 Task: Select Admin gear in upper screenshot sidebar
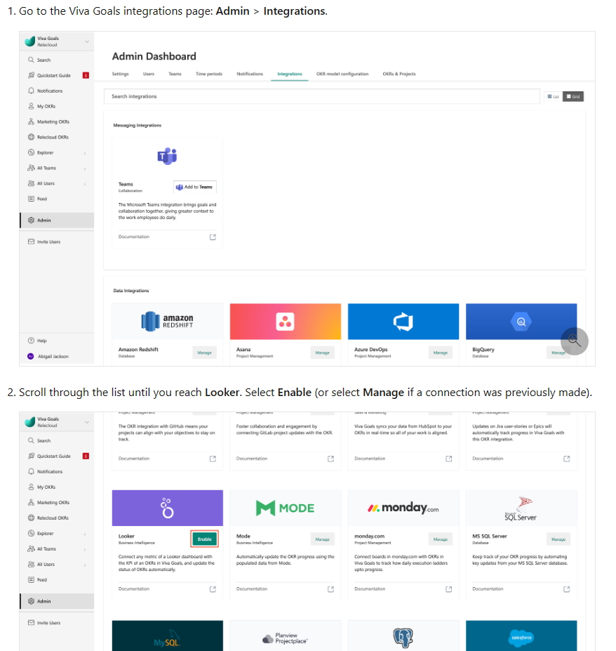(x=31, y=220)
